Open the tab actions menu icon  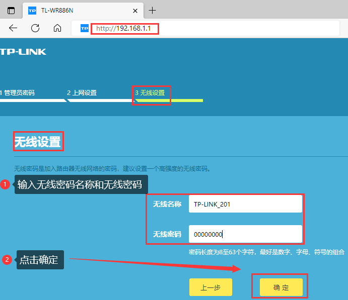pos(11,10)
